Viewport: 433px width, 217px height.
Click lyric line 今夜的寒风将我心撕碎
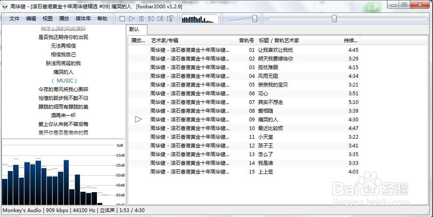pyautogui.click(x=63, y=90)
